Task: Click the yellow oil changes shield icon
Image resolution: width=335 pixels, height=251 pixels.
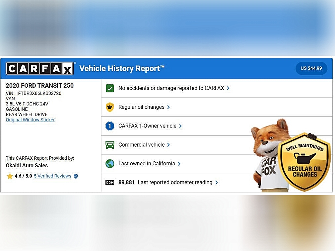Action: (110, 107)
